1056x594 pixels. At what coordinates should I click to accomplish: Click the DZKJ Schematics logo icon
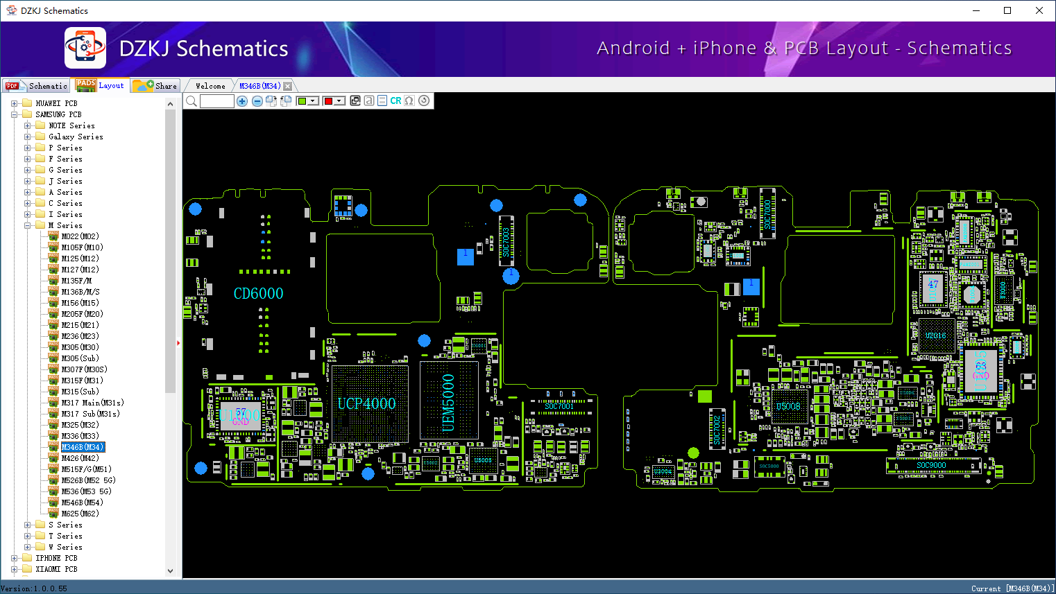pos(85,48)
